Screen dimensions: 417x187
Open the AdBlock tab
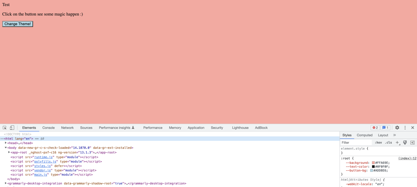pos(261,128)
